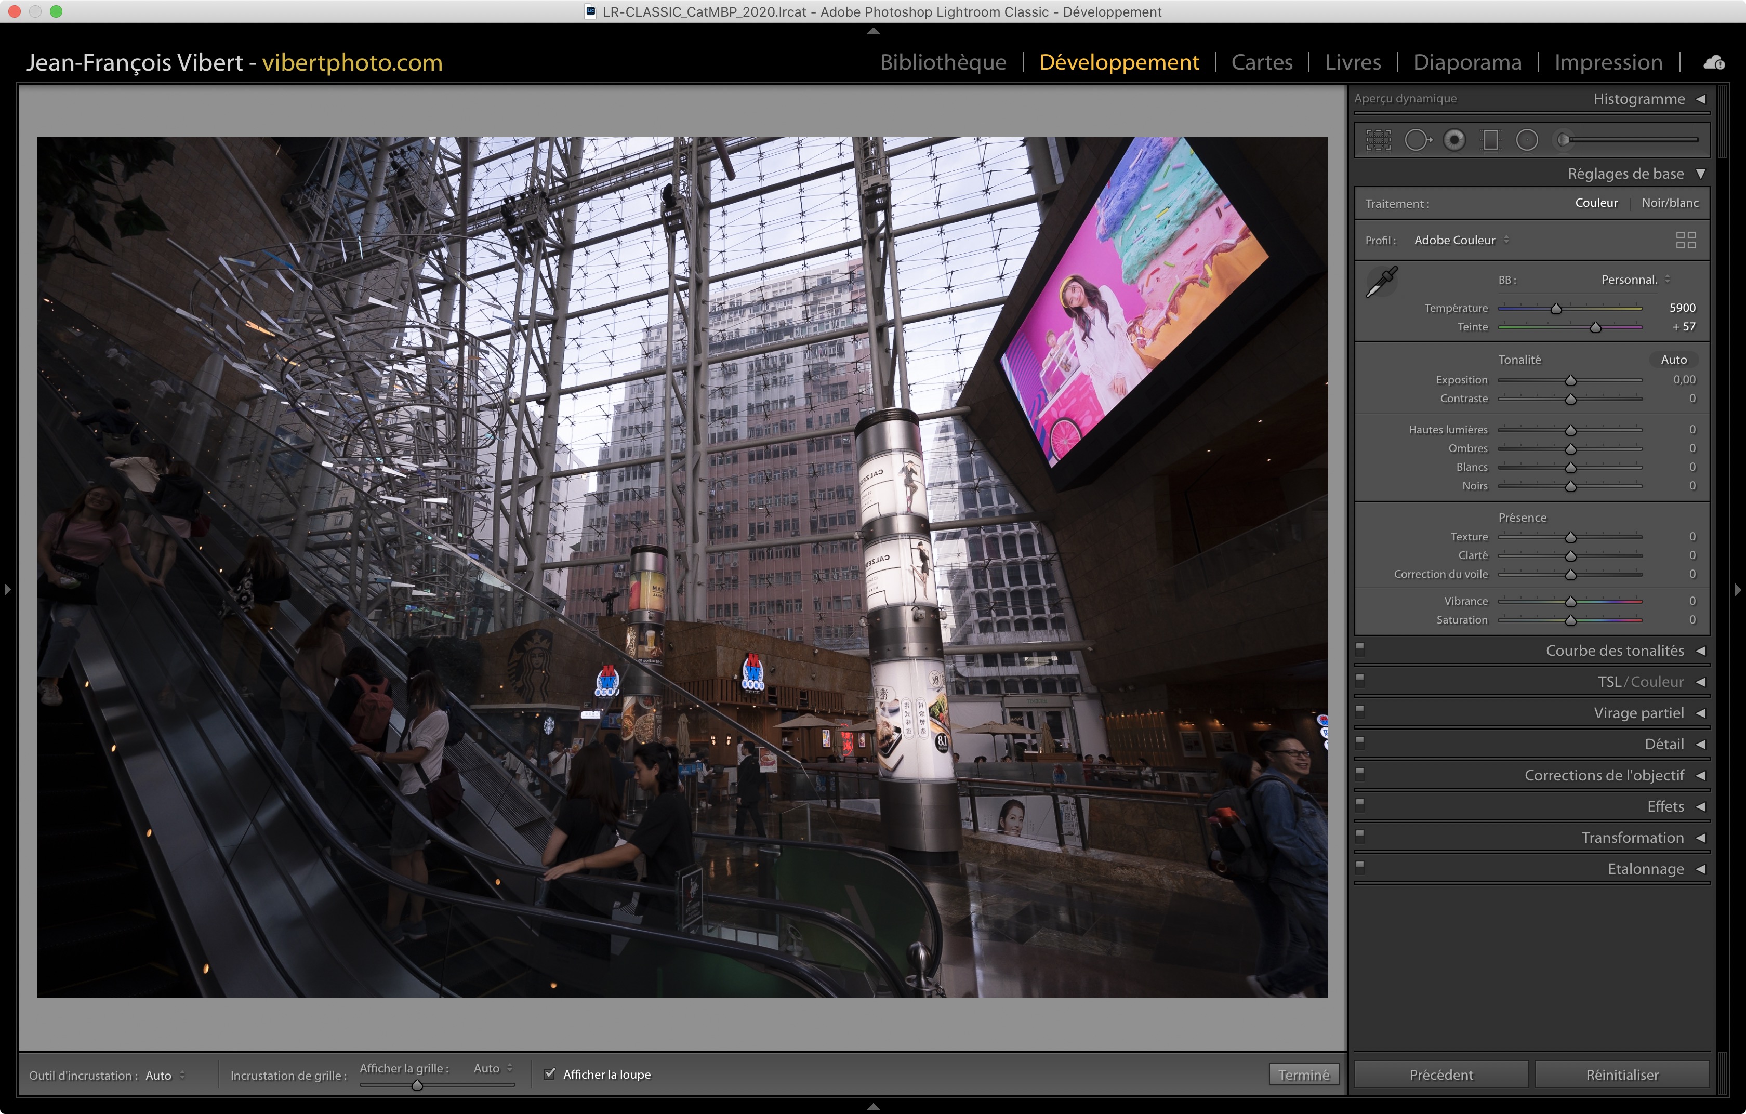Open the Impression module

click(1607, 62)
